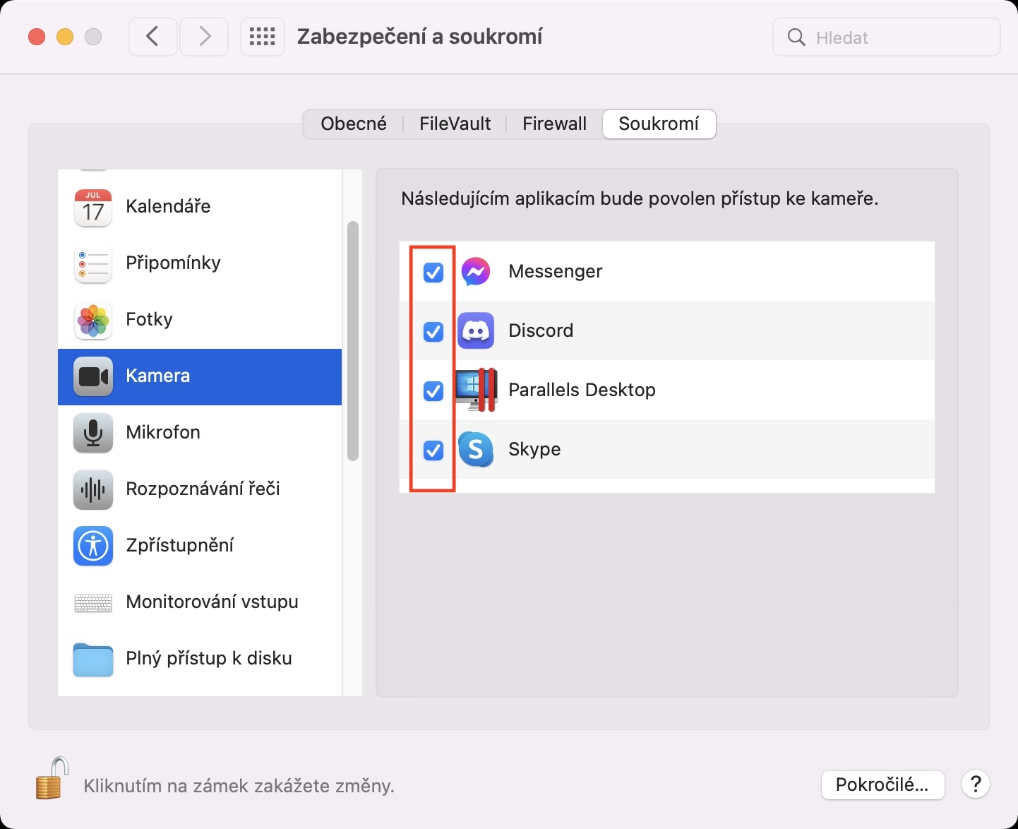This screenshot has height=829, width=1018.
Task: Open the Připomínky reminders list icon
Action: [92, 263]
